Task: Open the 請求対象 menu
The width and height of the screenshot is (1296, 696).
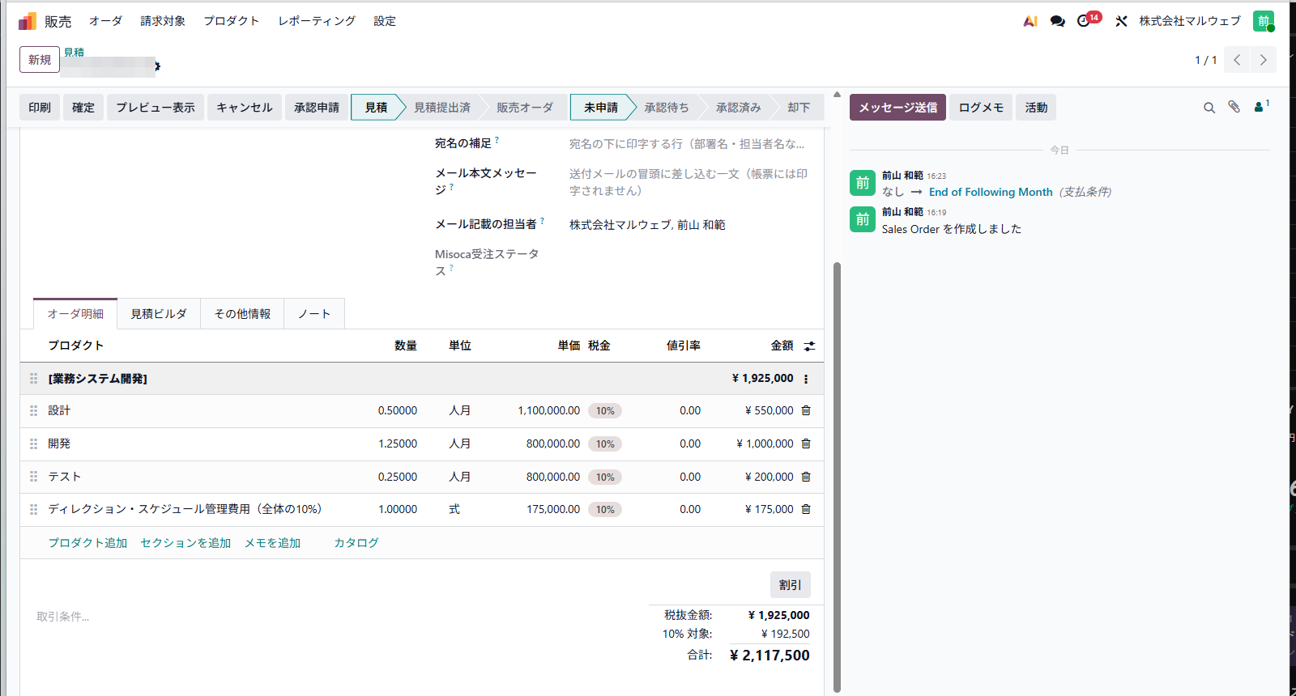Action: (163, 21)
